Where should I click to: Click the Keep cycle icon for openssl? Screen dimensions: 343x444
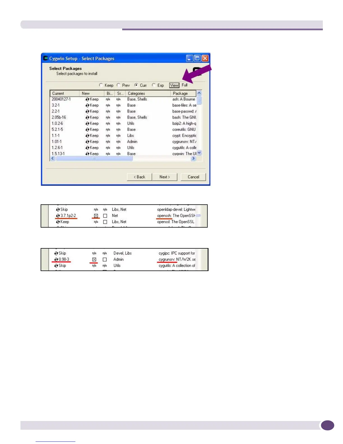click(x=58, y=222)
